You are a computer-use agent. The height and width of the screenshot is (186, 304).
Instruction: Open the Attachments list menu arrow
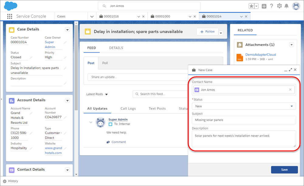tap(292, 45)
